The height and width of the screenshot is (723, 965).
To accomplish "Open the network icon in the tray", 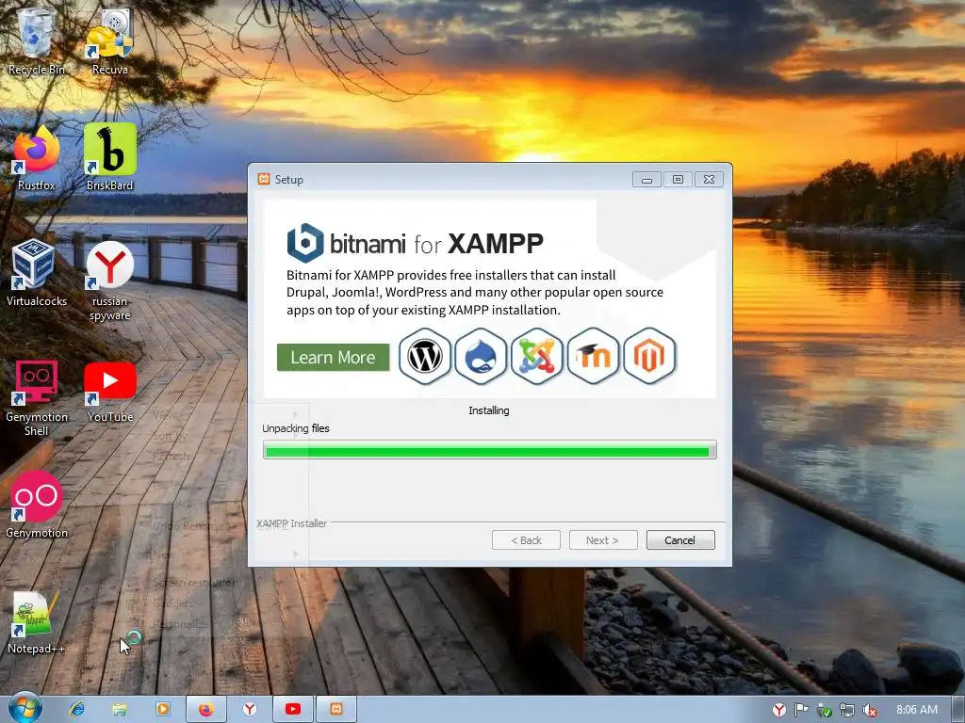I will pos(847,710).
